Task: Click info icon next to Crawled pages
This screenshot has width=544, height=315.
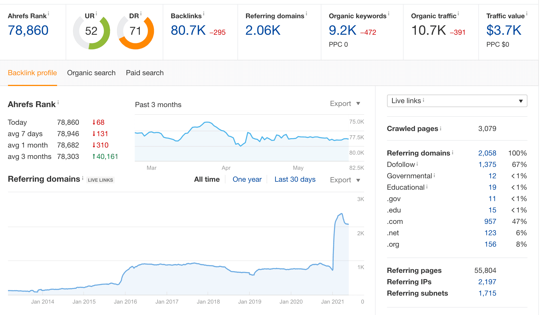Action: (x=441, y=128)
